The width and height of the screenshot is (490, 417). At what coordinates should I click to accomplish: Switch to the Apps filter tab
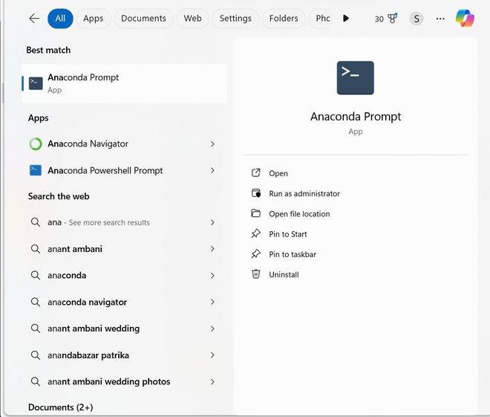pyautogui.click(x=94, y=19)
